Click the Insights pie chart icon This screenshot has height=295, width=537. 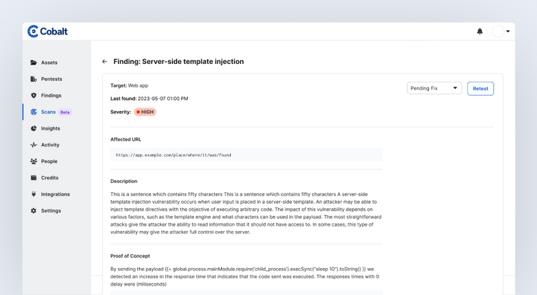(x=34, y=128)
